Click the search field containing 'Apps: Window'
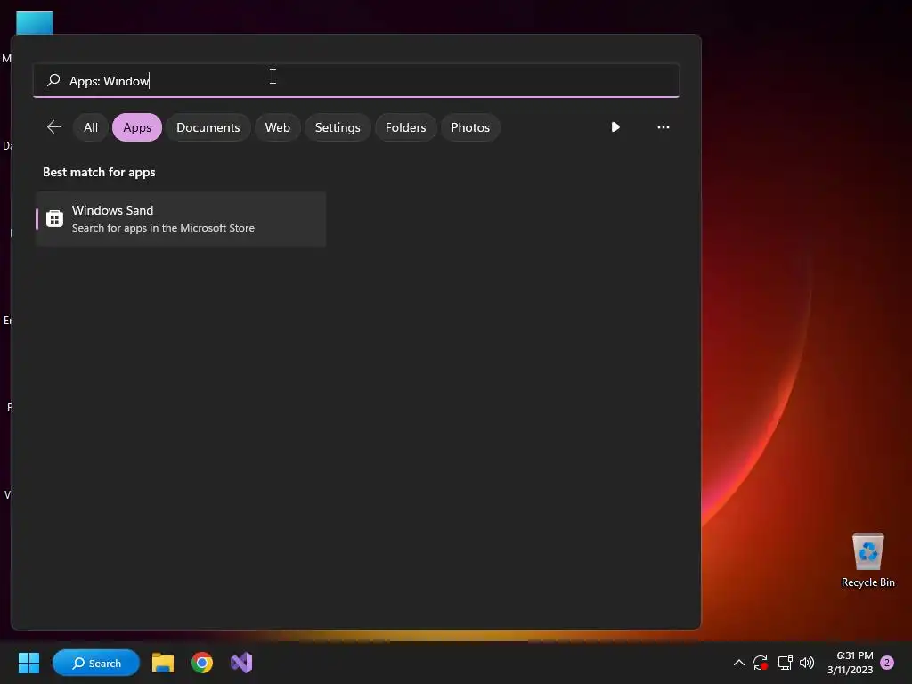Image resolution: width=912 pixels, height=684 pixels. point(356,80)
